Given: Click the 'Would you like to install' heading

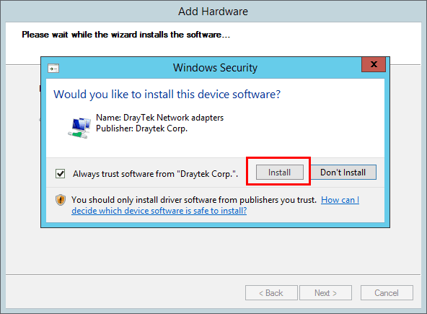Looking at the screenshot, I should (x=167, y=95).
